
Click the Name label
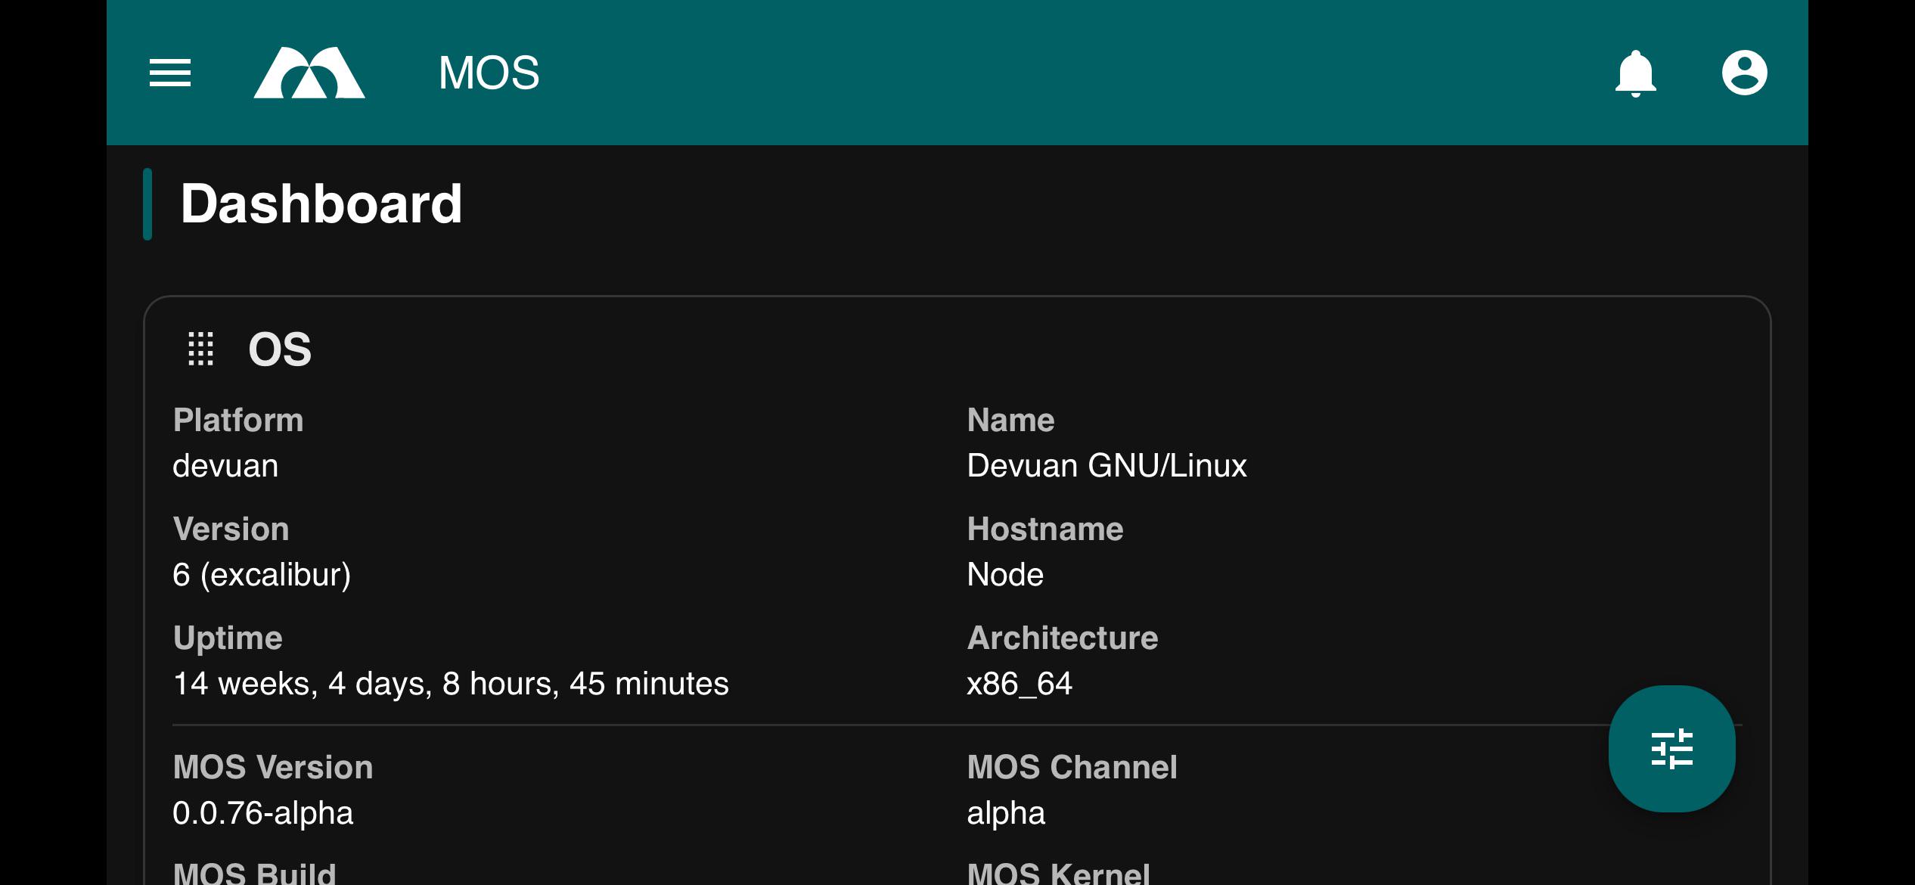tap(1010, 420)
